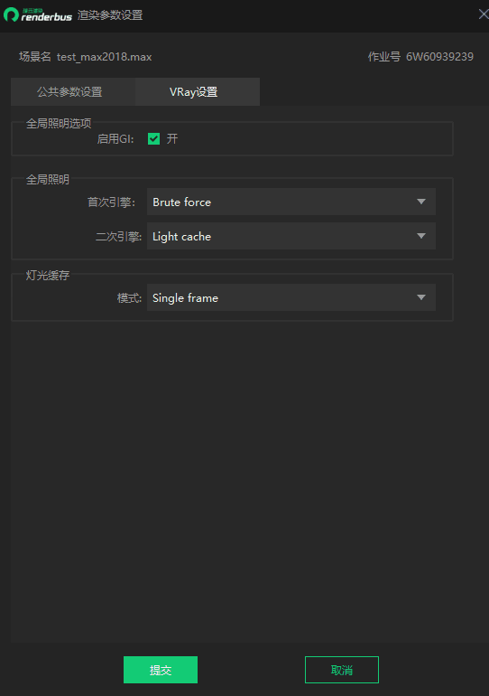Click the 灯光缓存 group label
The width and height of the screenshot is (489, 696).
tap(48, 275)
